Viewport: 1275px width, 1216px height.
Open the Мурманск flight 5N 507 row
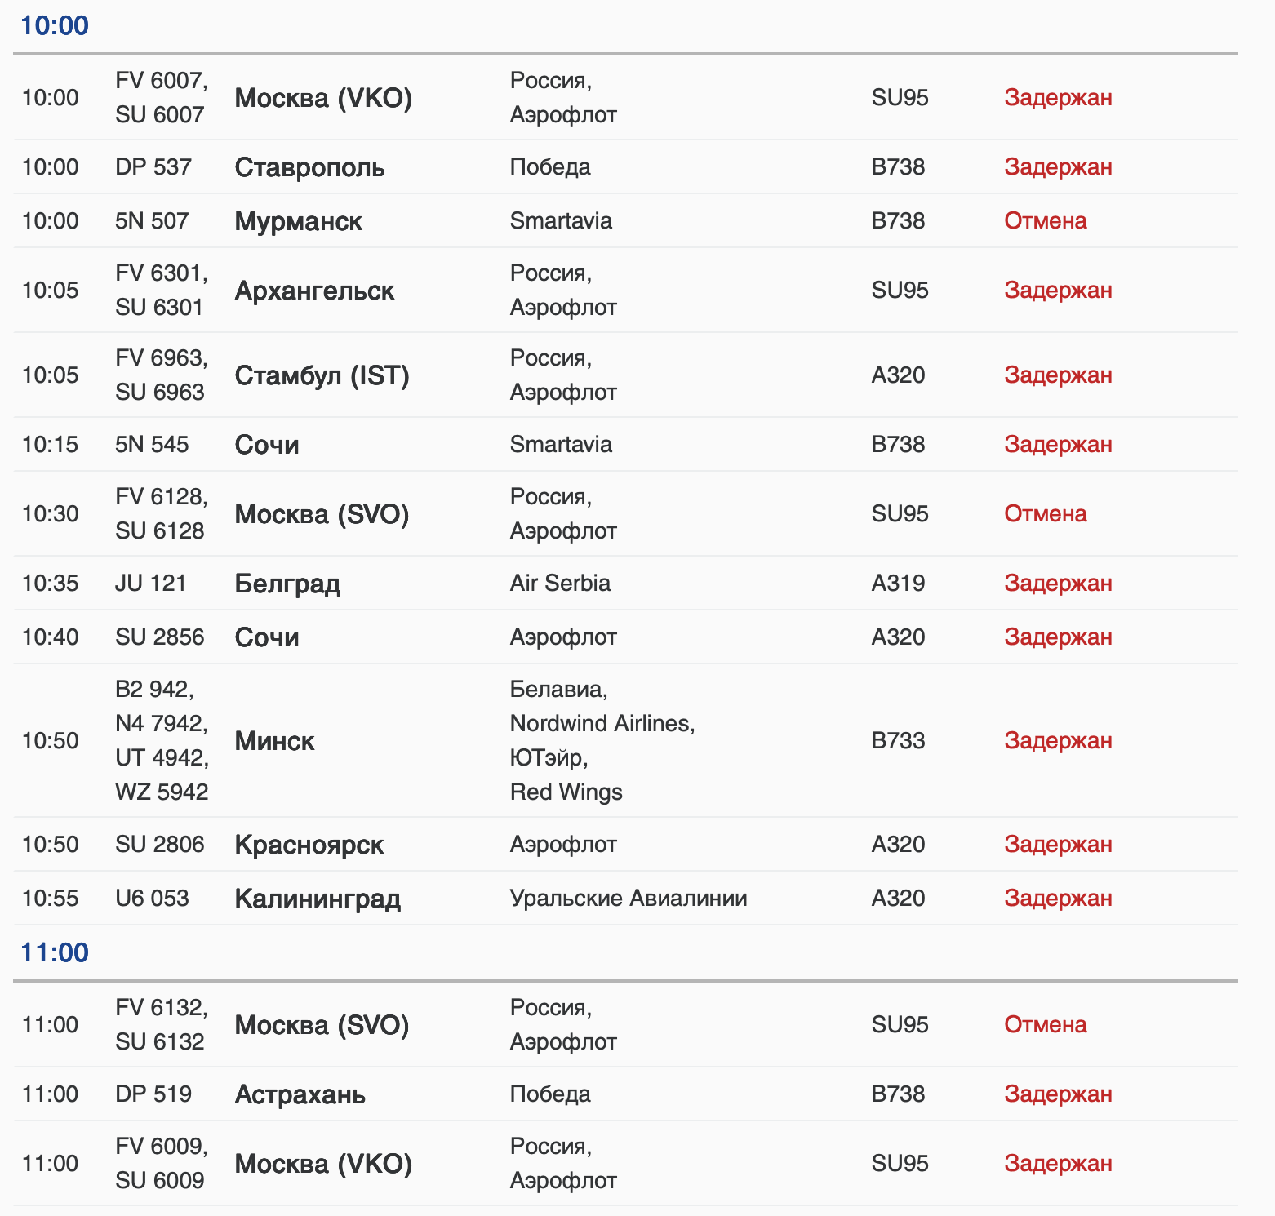pos(298,221)
